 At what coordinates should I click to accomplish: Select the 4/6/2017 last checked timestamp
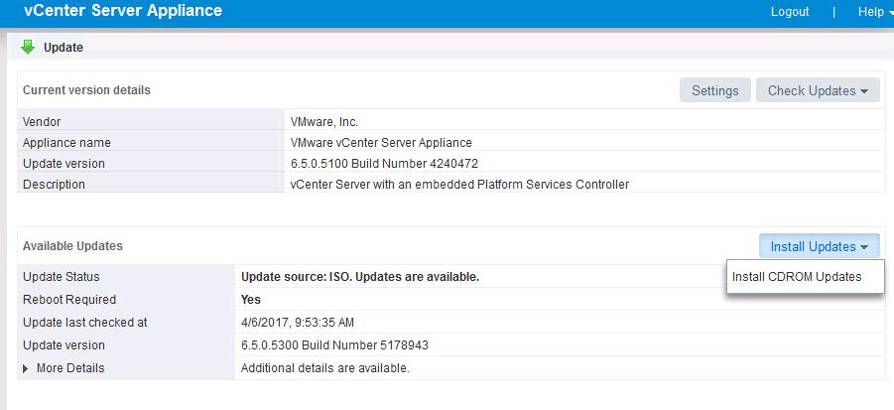pos(298,323)
